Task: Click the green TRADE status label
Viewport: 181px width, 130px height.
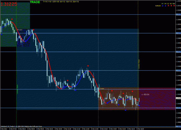Action: pyautogui.click(x=35, y=2)
